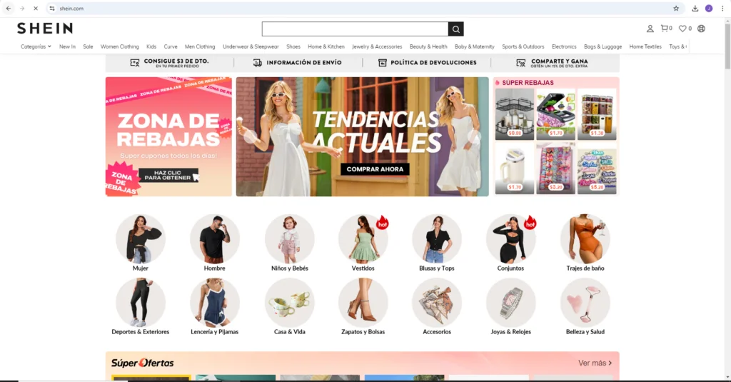This screenshot has width=731, height=382.
Task: Open Kids menu item
Action: [x=151, y=46]
